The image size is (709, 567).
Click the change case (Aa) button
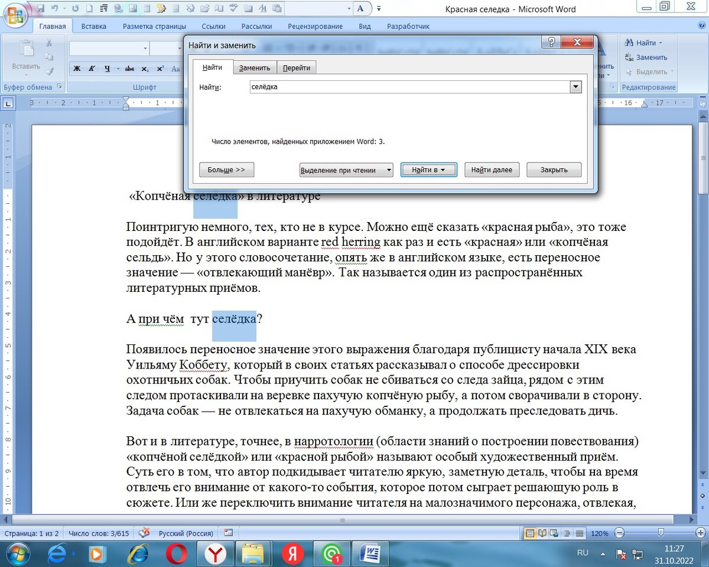pos(175,69)
